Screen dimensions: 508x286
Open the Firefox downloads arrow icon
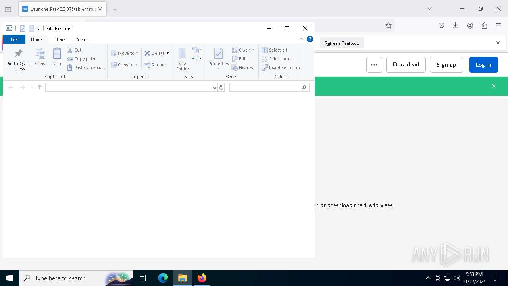[x=456, y=25]
